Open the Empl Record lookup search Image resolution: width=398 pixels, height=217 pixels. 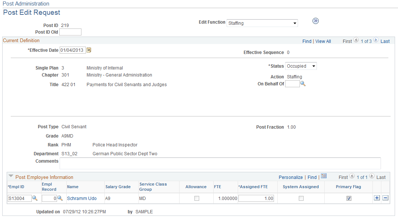click(x=60, y=198)
